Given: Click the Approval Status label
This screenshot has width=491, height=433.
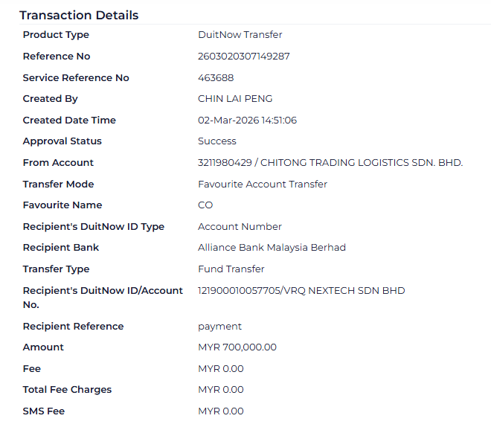Looking at the screenshot, I should pos(62,141).
